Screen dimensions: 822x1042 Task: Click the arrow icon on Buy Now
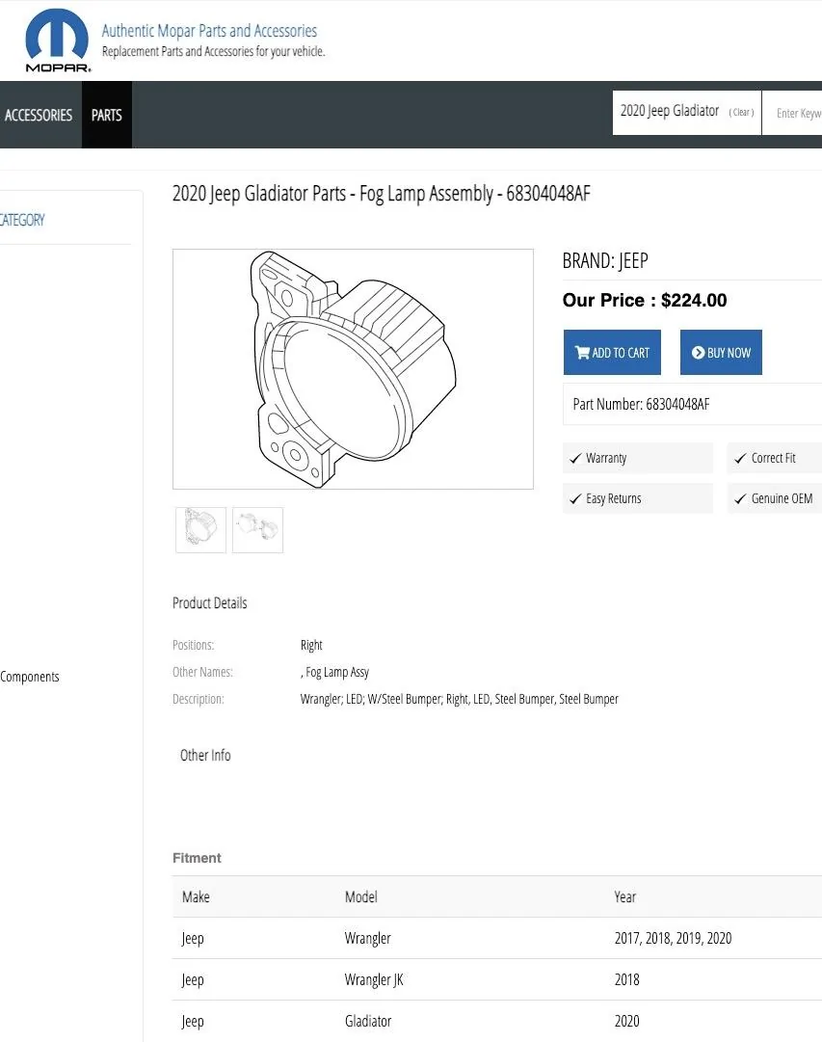tap(698, 352)
